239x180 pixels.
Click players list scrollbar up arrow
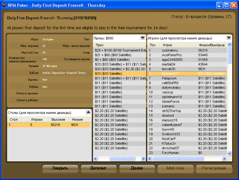(x=229, y=45)
